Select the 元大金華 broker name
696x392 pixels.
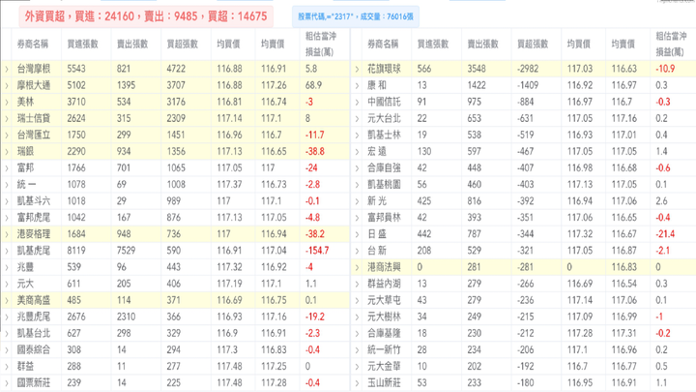point(384,366)
